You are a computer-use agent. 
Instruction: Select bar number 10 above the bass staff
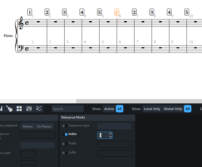[191, 42]
